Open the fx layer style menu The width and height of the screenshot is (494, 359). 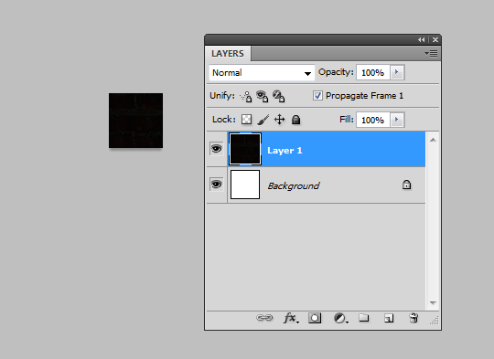(291, 318)
